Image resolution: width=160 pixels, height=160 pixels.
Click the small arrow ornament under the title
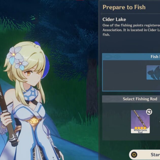tap(101, 14)
